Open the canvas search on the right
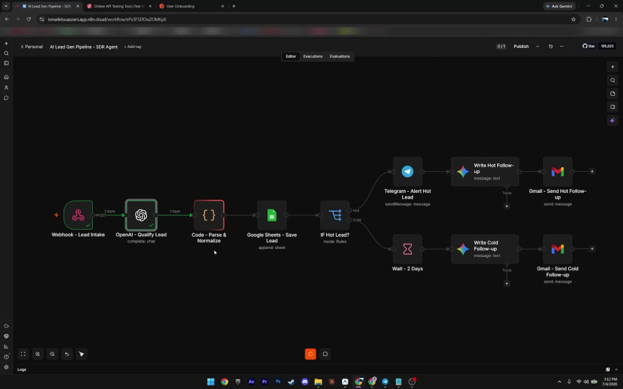Viewport: 623px width, 389px height. point(612,80)
